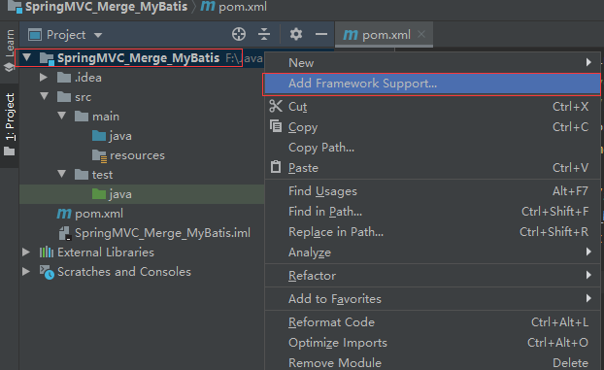Click the root module folder icon
Screen dimensions: 604x370
[x=47, y=58]
